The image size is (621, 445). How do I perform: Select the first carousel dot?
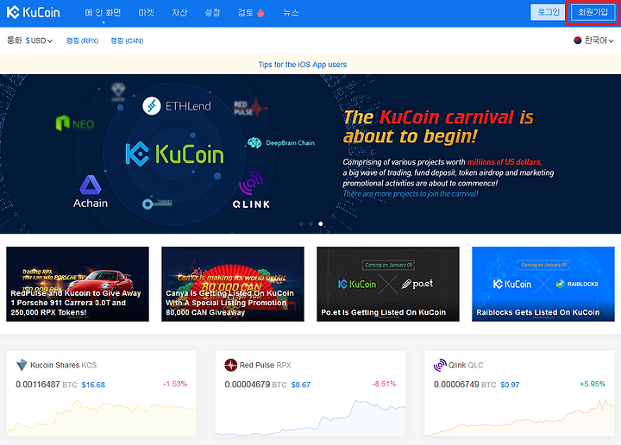pos(301,224)
